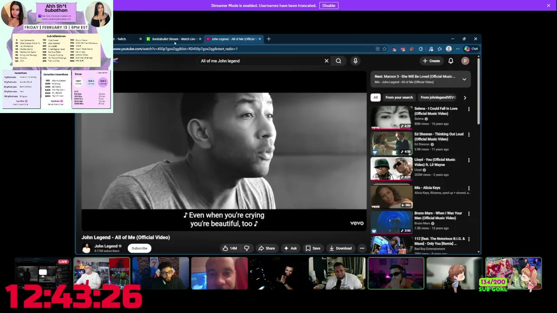Open Copilot Chat in the browser toolbar

pyautogui.click(x=471, y=49)
